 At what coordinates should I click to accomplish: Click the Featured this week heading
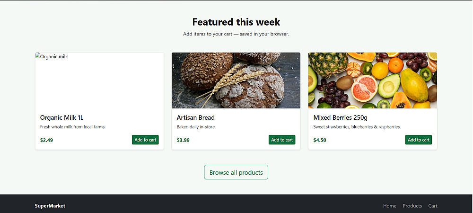[236, 22]
